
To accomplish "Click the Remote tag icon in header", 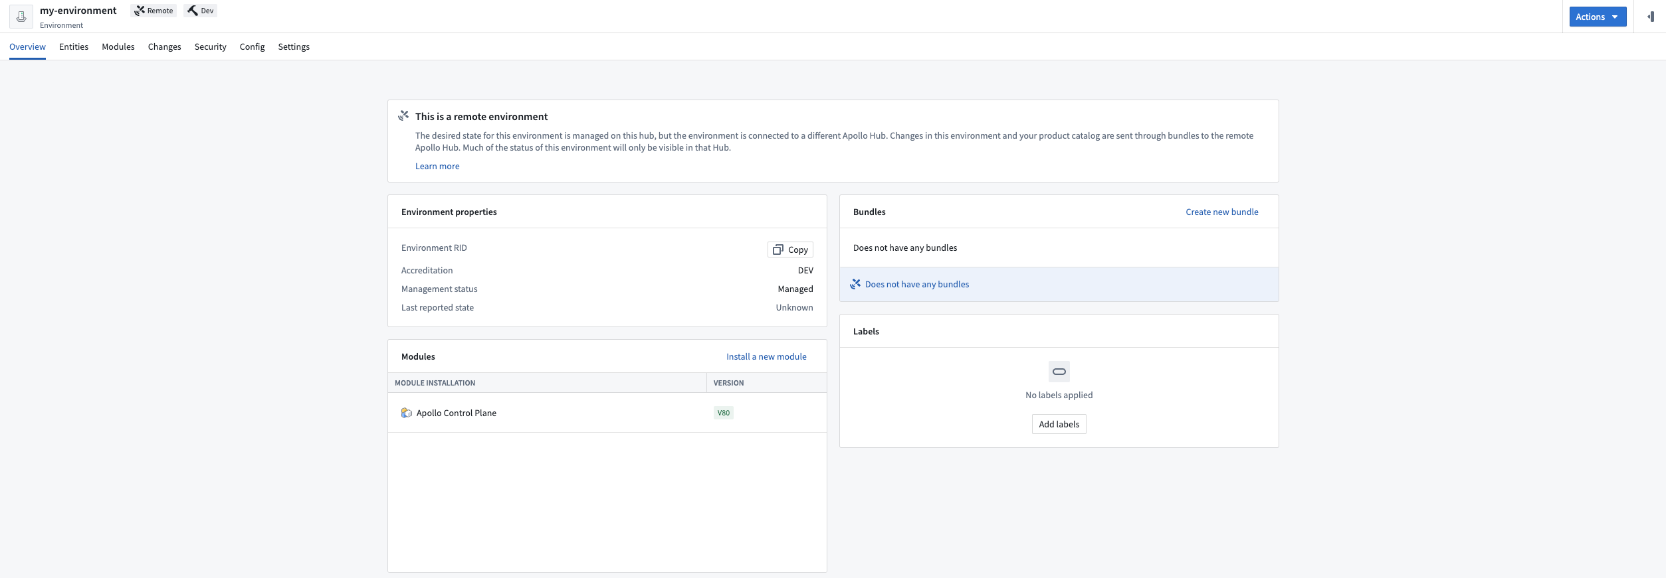I will pyautogui.click(x=140, y=11).
